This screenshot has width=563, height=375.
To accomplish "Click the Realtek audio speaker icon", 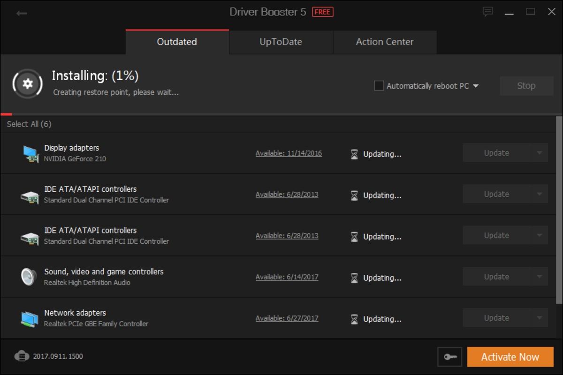I will (x=29, y=277).
